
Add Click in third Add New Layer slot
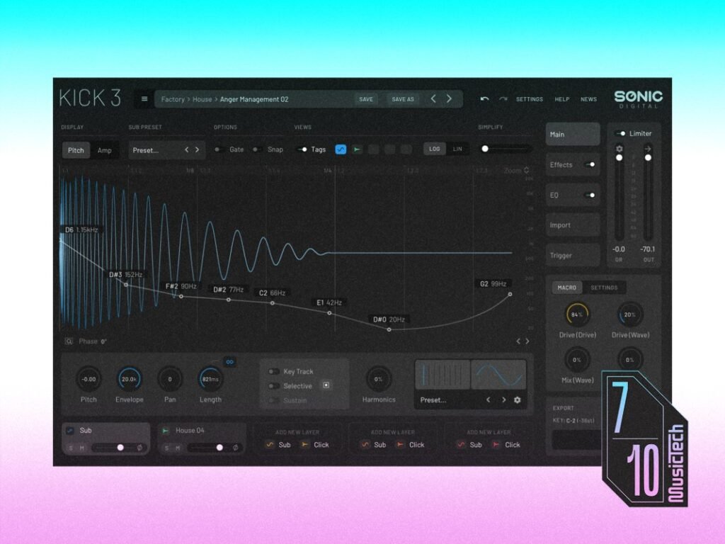tap(506, 445)
